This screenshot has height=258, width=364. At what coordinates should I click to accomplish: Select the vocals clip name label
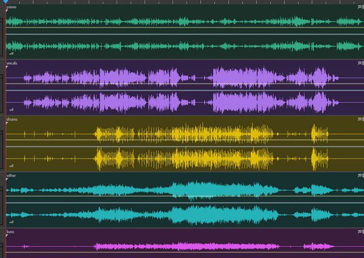pyautogui.click(x=12, y=63)
